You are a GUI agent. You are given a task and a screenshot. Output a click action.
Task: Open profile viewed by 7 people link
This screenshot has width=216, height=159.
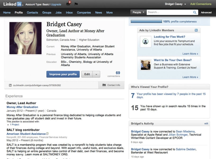(171, 96)
